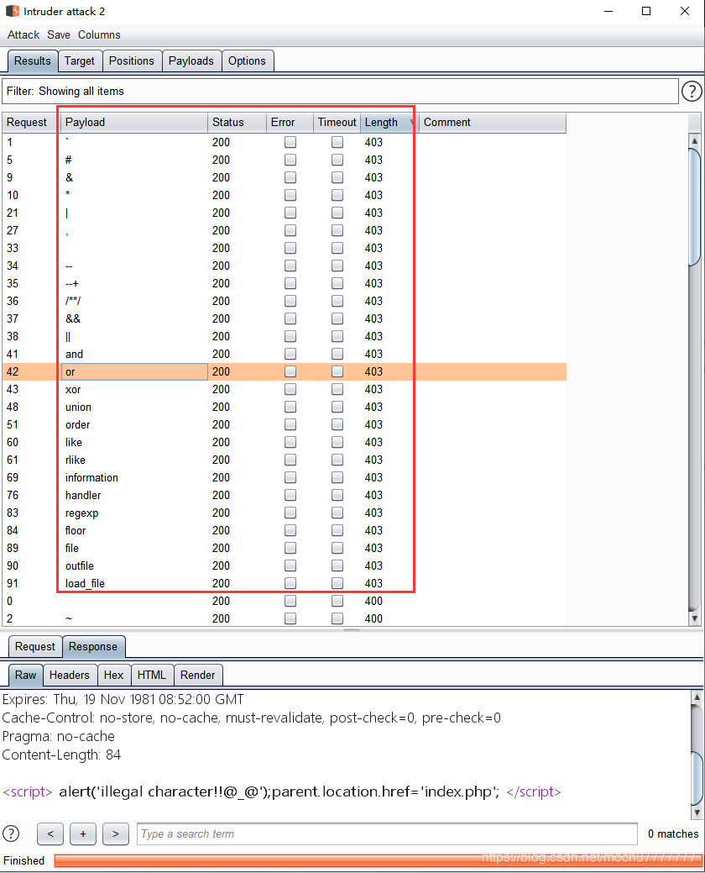Select the Results tab
The image size is (705, 873).
click(32, 61)
